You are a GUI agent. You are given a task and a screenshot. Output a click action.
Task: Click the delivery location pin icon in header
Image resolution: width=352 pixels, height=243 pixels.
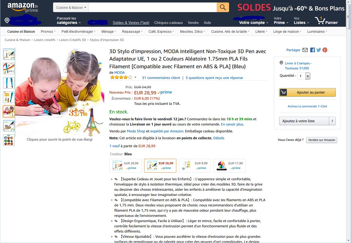point(7,21)
